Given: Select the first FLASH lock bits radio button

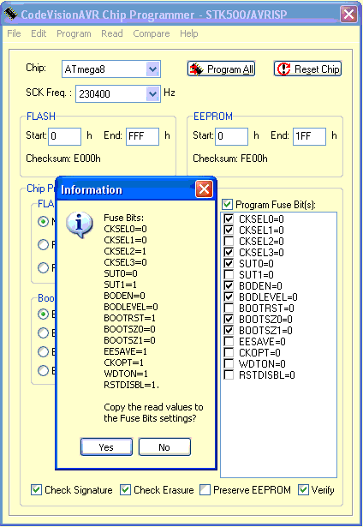Looking at the screenshot, I should tap(43, 221).
